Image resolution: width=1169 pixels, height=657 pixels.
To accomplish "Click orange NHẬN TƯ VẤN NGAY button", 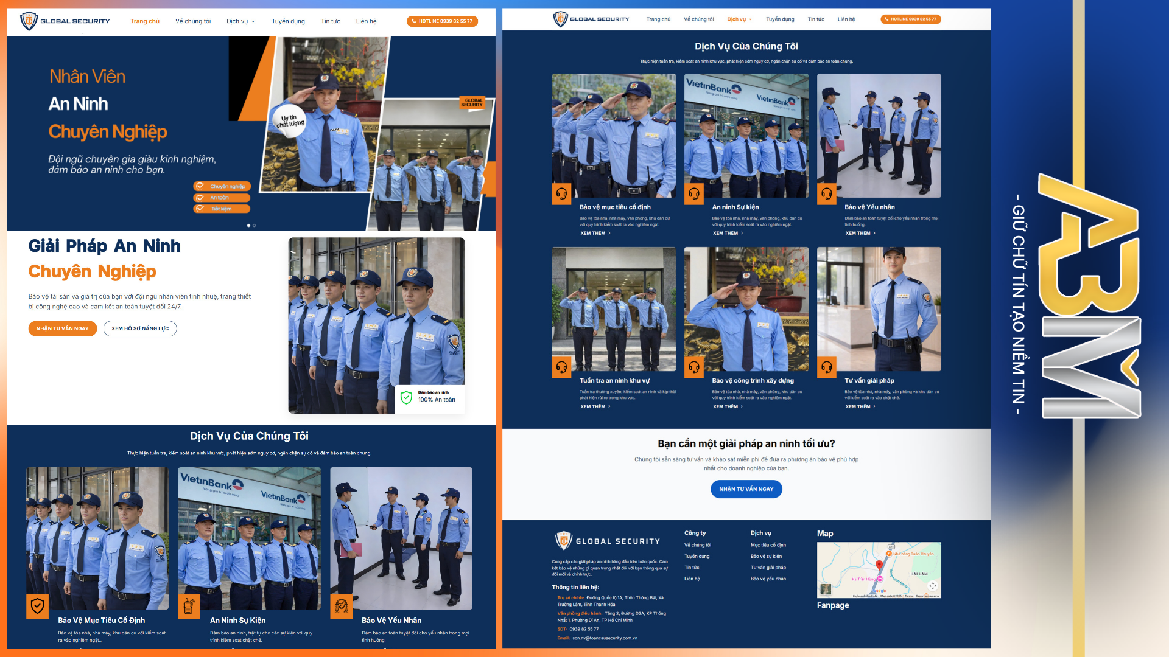I will (63, 328).
